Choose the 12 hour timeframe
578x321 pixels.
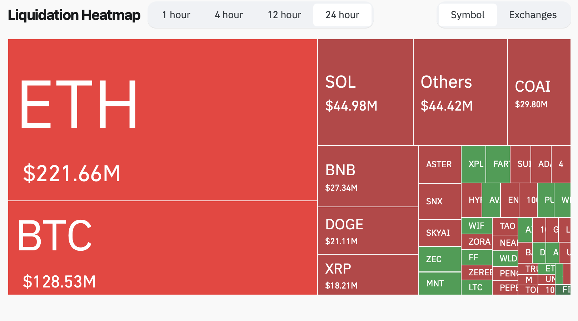pos(284,15)
